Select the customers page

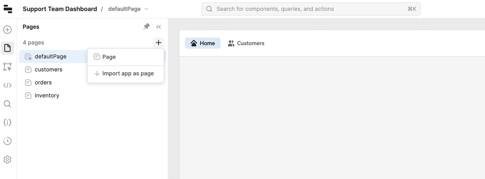point(48,69)
